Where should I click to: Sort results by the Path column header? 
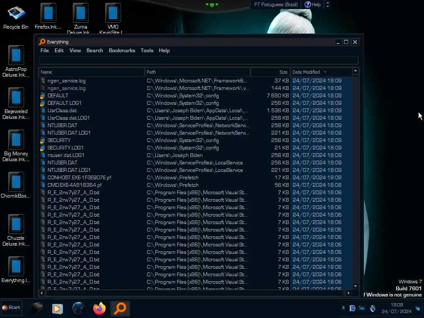coord(198,72)
